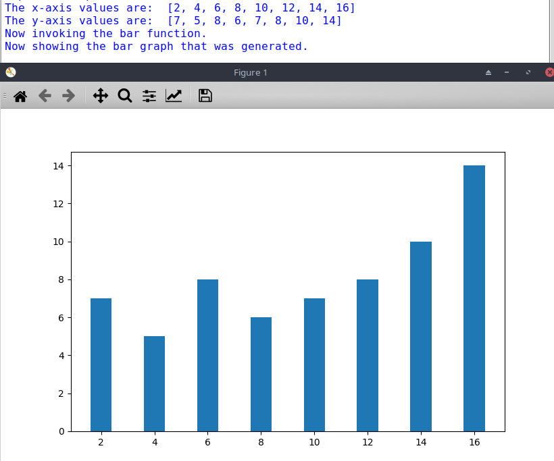Open the edit axis and curve parameters
The image size is (554, 461).
coord(174,96)
